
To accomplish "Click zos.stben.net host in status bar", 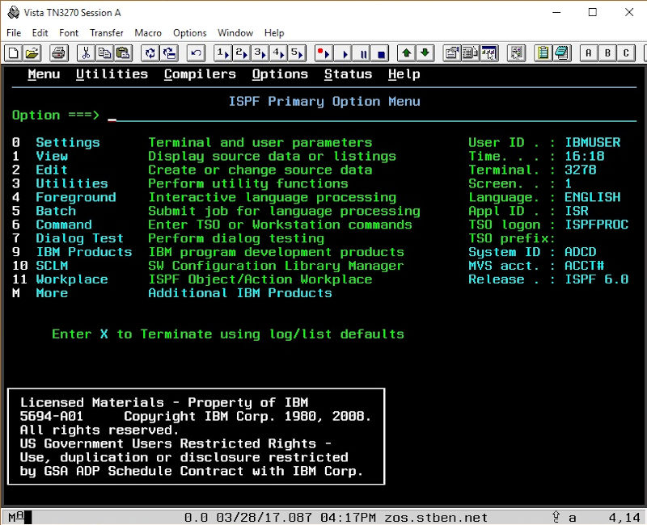I will pyautogui.click(x=436, y=517).
